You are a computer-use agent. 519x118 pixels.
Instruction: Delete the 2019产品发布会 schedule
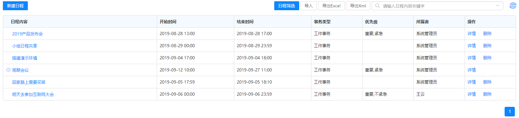coord(487,33)
